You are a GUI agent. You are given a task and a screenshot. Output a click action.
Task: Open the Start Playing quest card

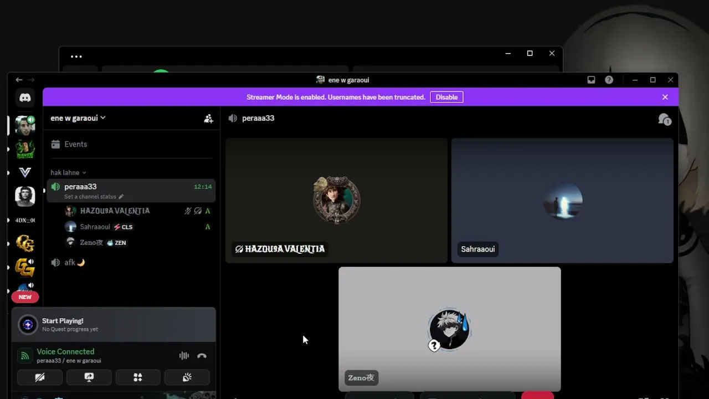pyautogui.click(x=114, y=325)
